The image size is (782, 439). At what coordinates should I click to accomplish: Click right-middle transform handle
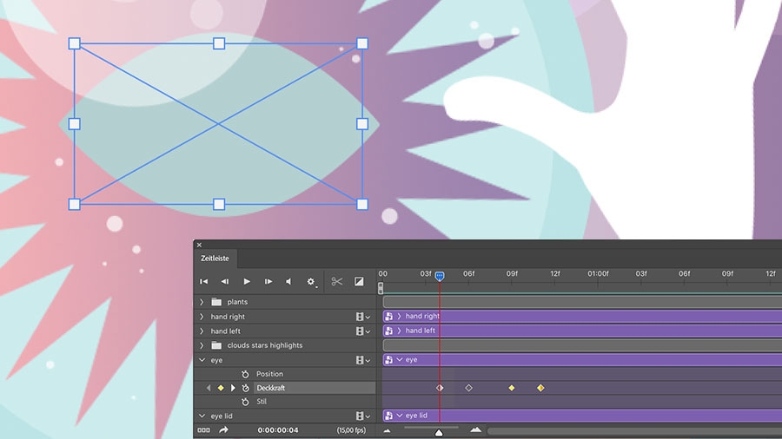point(362,123)
